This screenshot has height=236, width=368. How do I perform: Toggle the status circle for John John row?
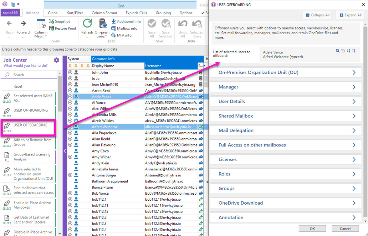click(x=70, y=72)
